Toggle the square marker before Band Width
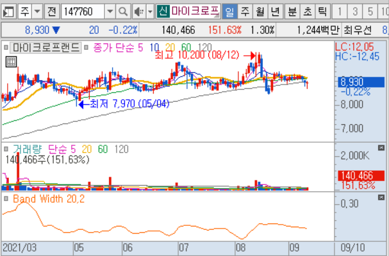This screenshot has height=256, width=389. 6,198
